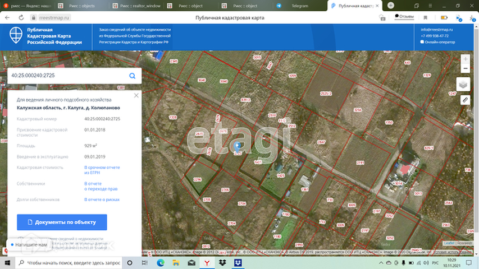Zoom out on the map

(x=465, y=68)
